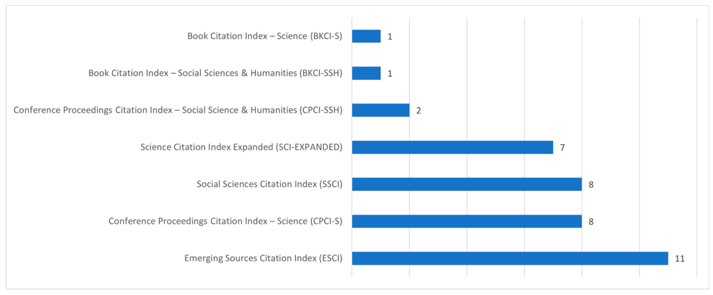Click the 'Emerging Sources Citation Index (ESCI)' label
This screenshot has height=295, width=713.
pos(263,259)
